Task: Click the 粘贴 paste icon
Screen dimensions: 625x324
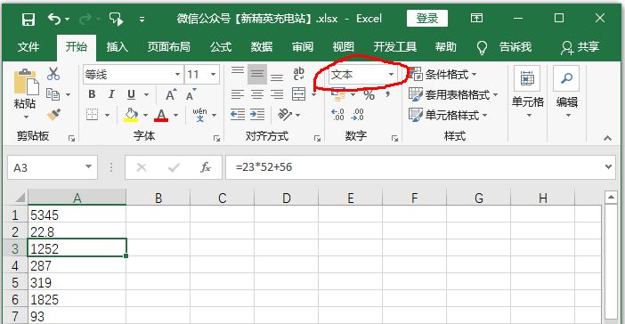Action: [27, 82]
